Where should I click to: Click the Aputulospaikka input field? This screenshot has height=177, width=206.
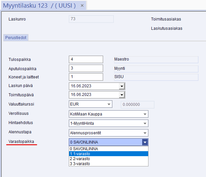click(x=86, y=68)
